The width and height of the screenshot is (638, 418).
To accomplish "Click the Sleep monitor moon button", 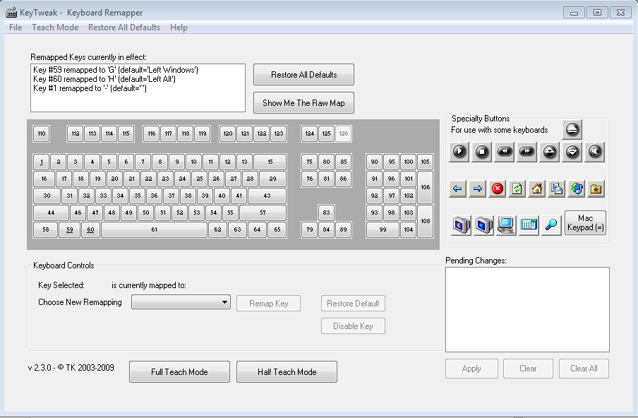I will pyautogui.click(x=461, y=225).
